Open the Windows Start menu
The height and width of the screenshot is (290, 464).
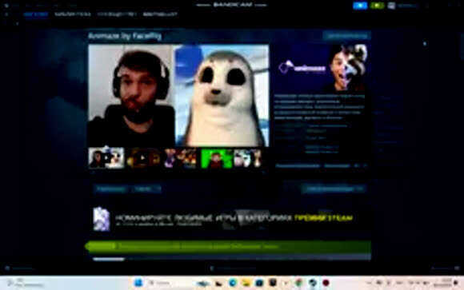(138, 283)
